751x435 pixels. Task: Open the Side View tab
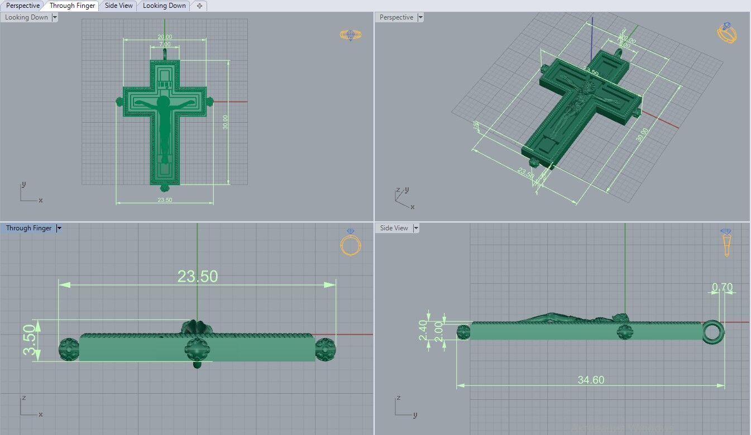click(119, 6)
